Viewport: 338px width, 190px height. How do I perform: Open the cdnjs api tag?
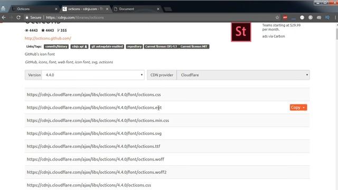(79, 46)
